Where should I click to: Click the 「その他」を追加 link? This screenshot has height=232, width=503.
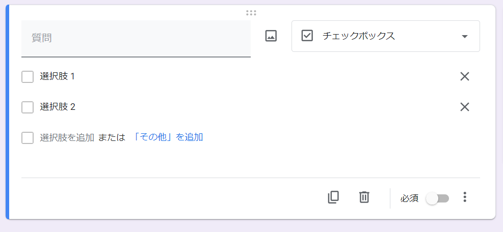168,137
